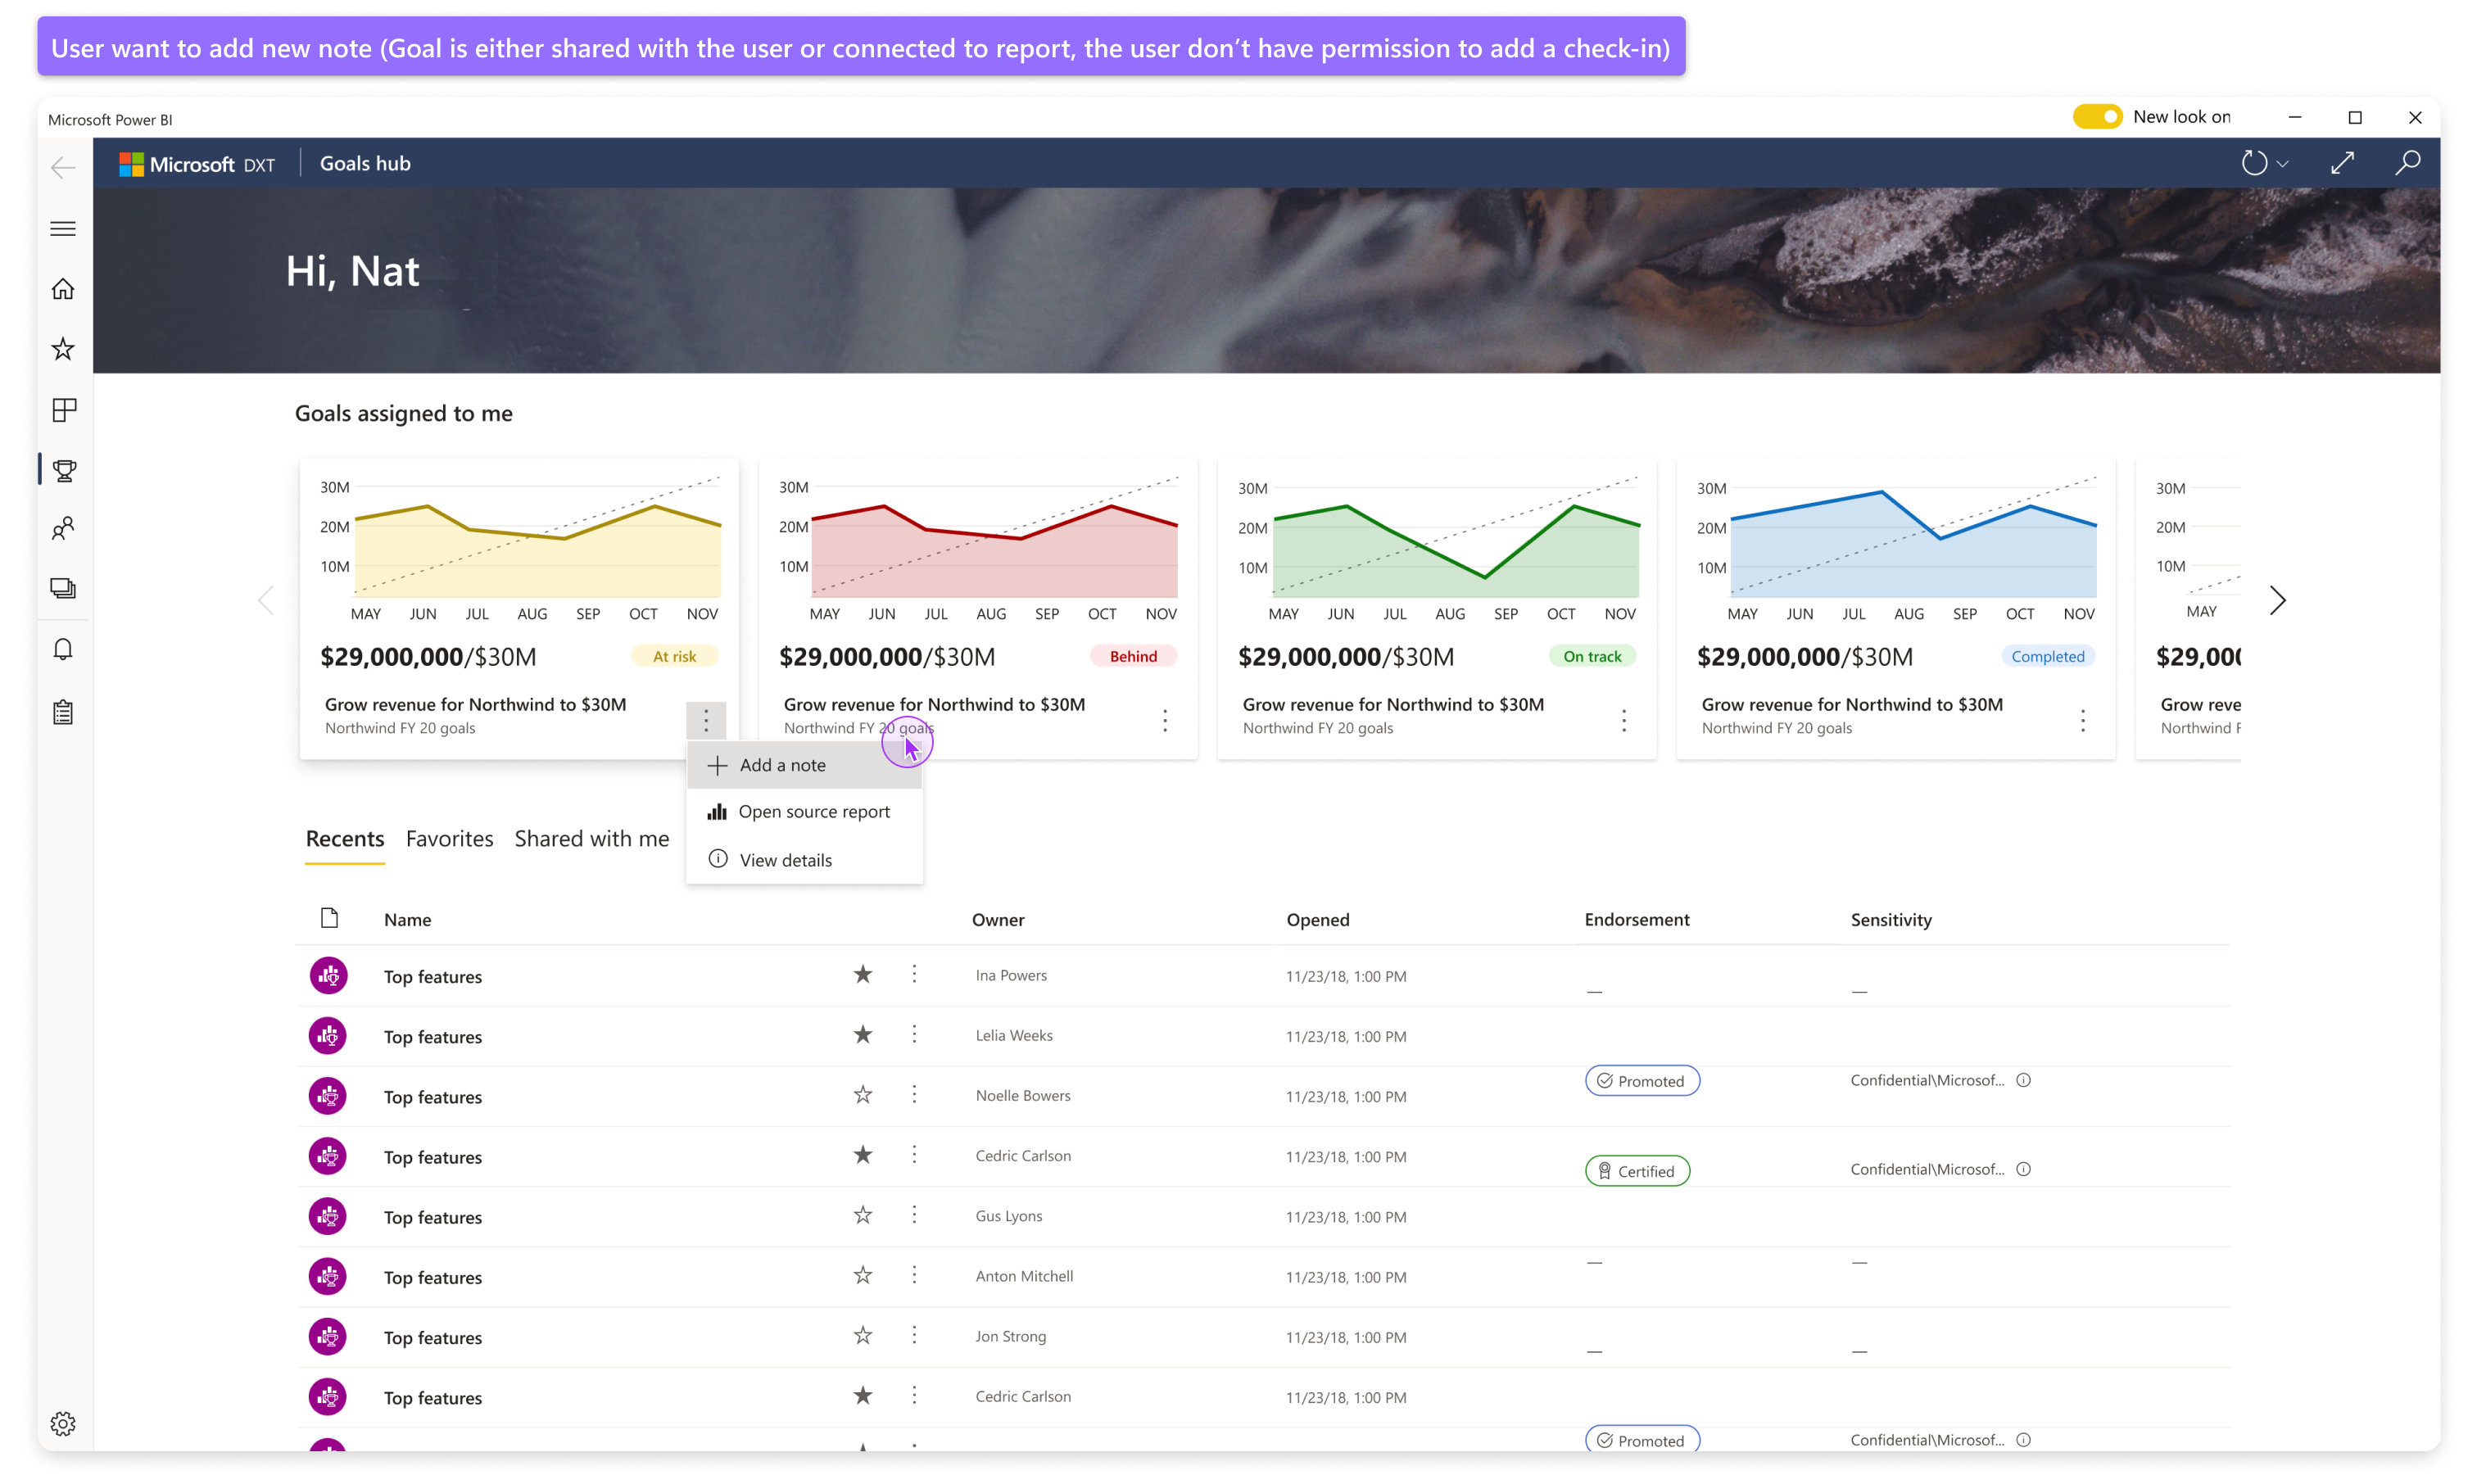Show previous goal cards with left chevron
Image resolution: width=2477 pixels, height=1484 pixels.
pyautogui.click(x=266, y=600)
